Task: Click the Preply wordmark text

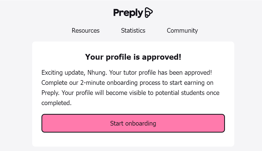Action: click(x=128, y=13)
